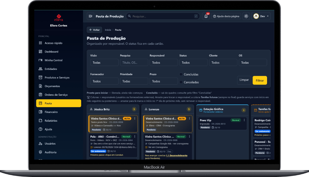Click the Limpar button

click(x=244, y=80)
